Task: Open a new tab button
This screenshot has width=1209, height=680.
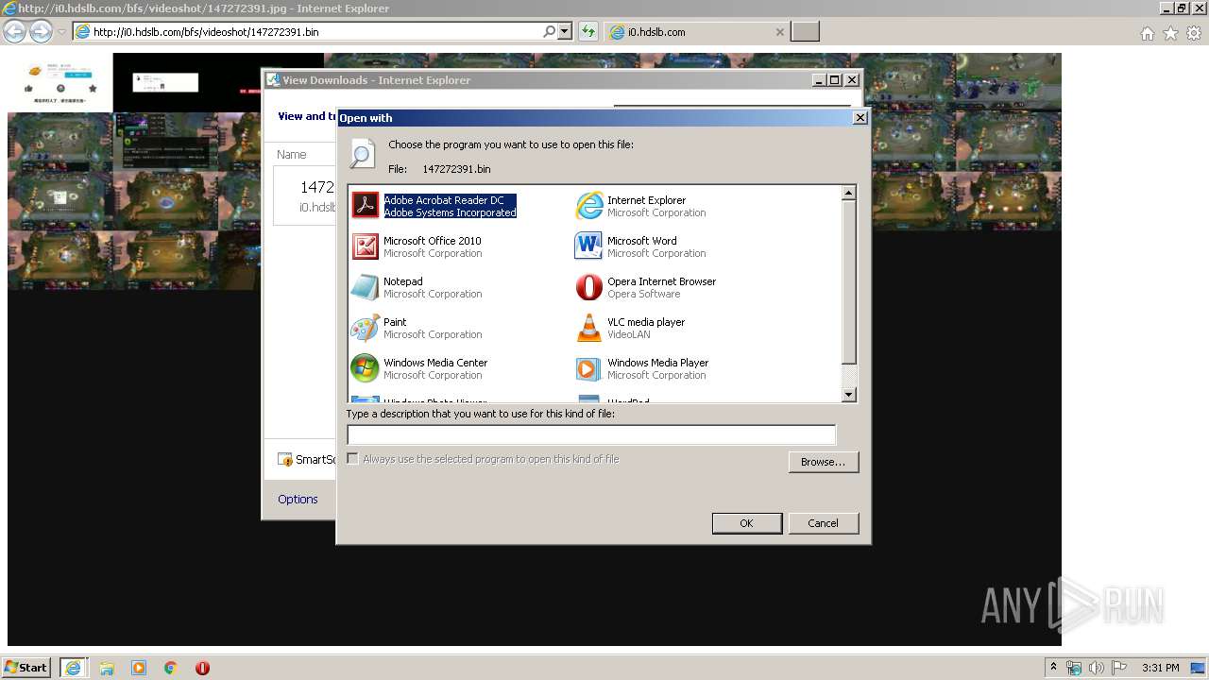Action: pos(805,32)
